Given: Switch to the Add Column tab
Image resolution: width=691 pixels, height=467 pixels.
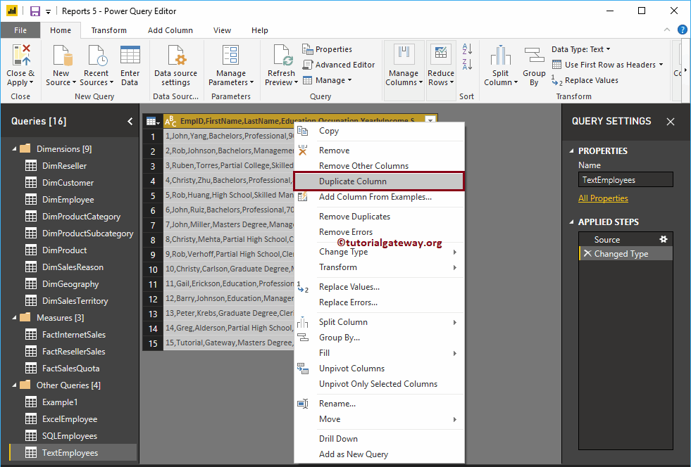Looking at the screenshot, I should click(x=170, y=30).
